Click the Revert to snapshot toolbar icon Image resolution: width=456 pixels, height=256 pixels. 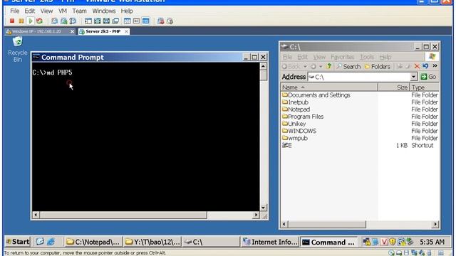point(63,21)
